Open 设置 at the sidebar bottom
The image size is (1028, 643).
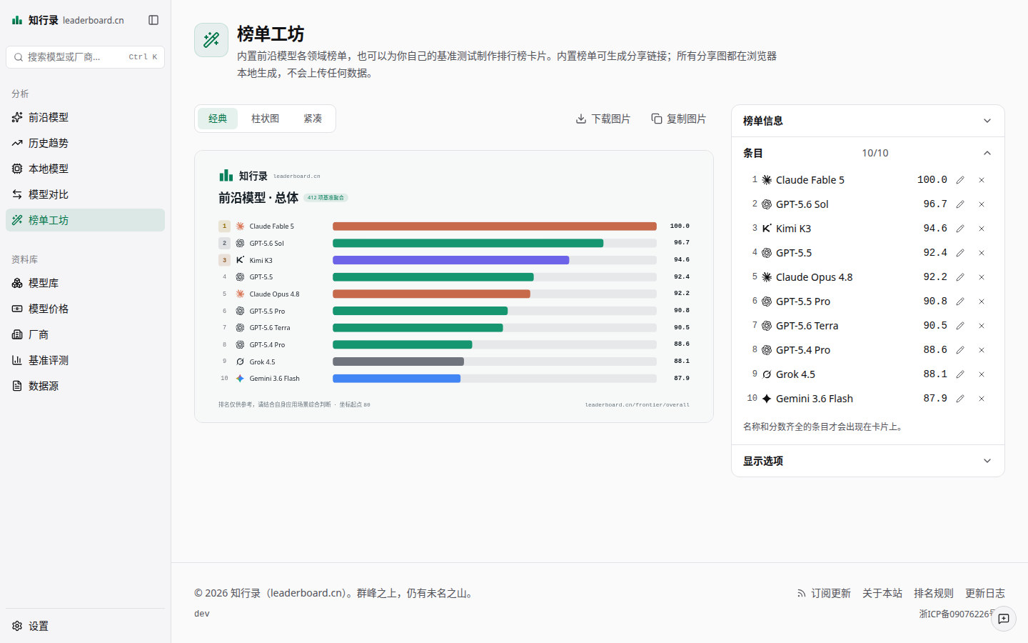tap(85, 626)
